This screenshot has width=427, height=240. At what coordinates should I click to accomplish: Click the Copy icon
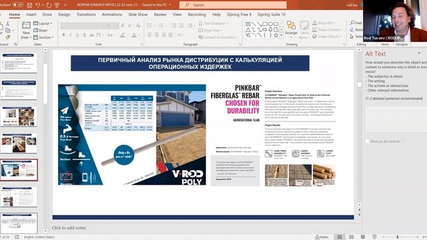pos(7,31)
